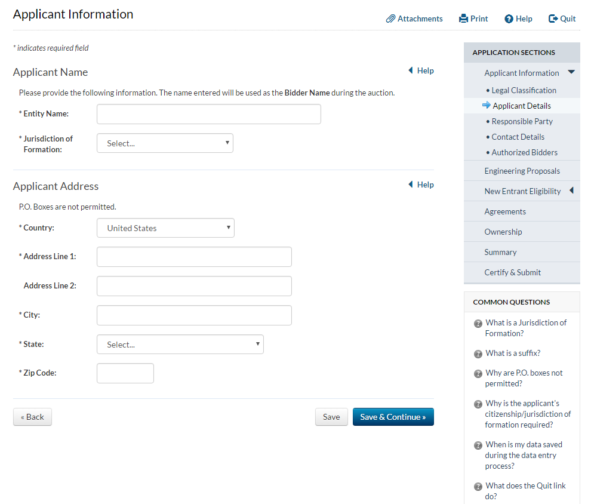Click question icon beside P.O. boxes question
This screenshot has width=591, height=504.
point(478,374)
